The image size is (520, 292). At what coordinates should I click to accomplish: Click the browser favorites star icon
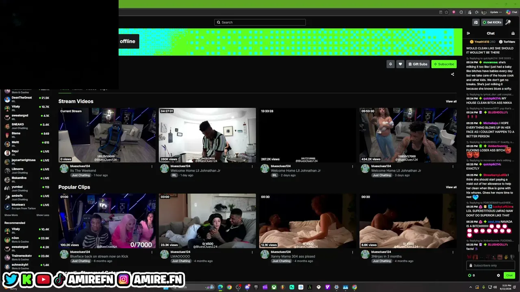(446, 12)
